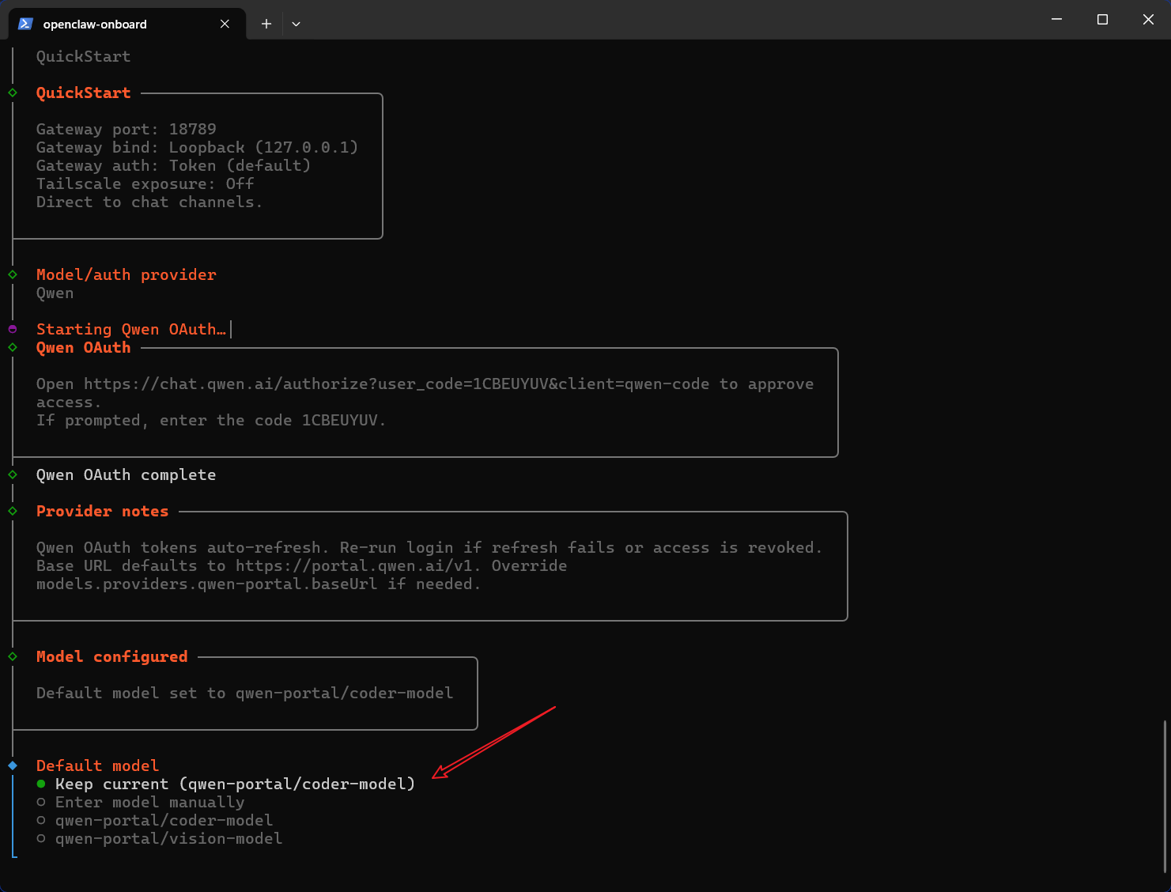Click the Qwen OAuth complete line
Viewport: 1171px width, 892px height.
[x=127, y=474]
